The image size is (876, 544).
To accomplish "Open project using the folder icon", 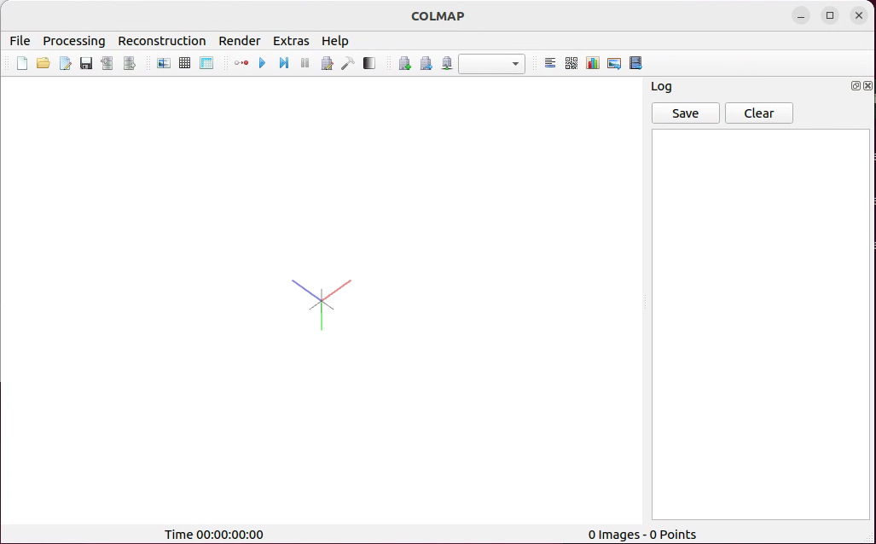I will click(x=44, y=63).
